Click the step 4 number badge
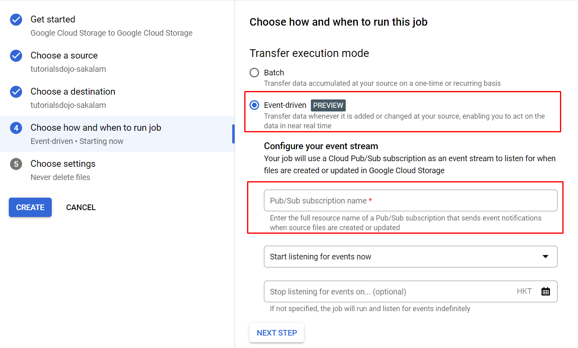 point(16,128)
